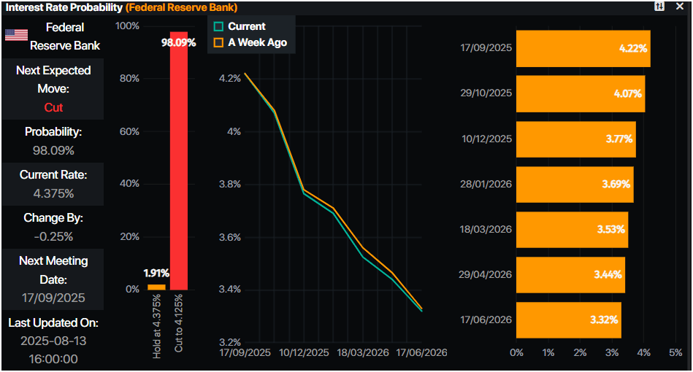Click the 10/12/2025 x-axis label

pos(304,352)
